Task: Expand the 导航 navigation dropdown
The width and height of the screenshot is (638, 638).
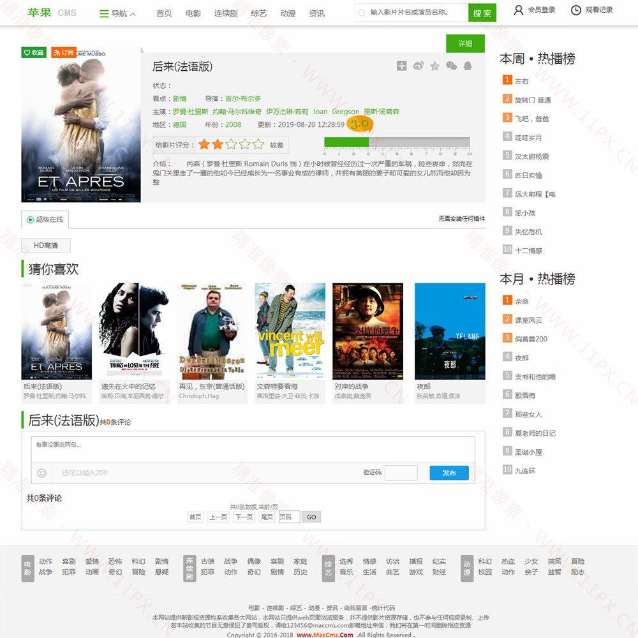Action: (x=118, y=13)
